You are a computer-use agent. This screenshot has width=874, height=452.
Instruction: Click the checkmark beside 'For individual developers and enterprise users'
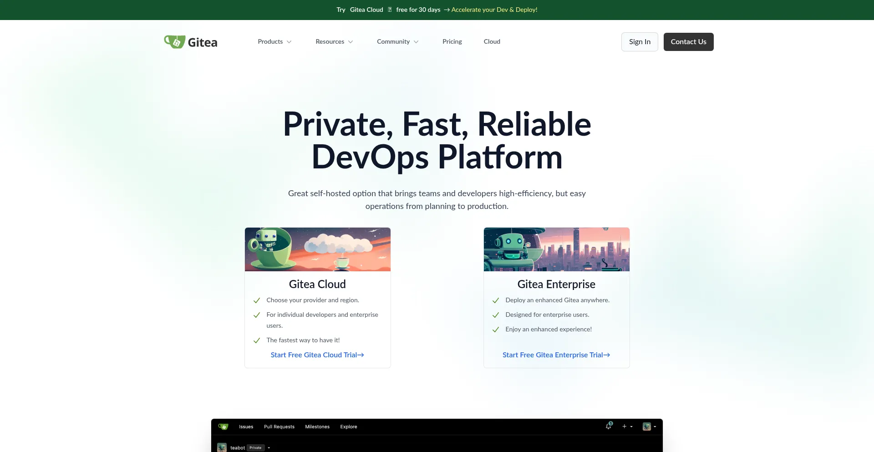coord(257,315)
